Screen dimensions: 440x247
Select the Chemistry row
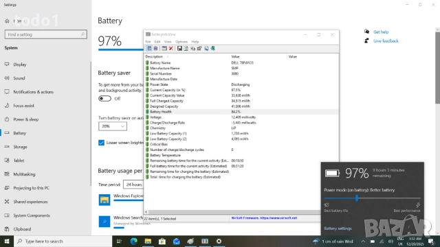[x=241, y=128]
